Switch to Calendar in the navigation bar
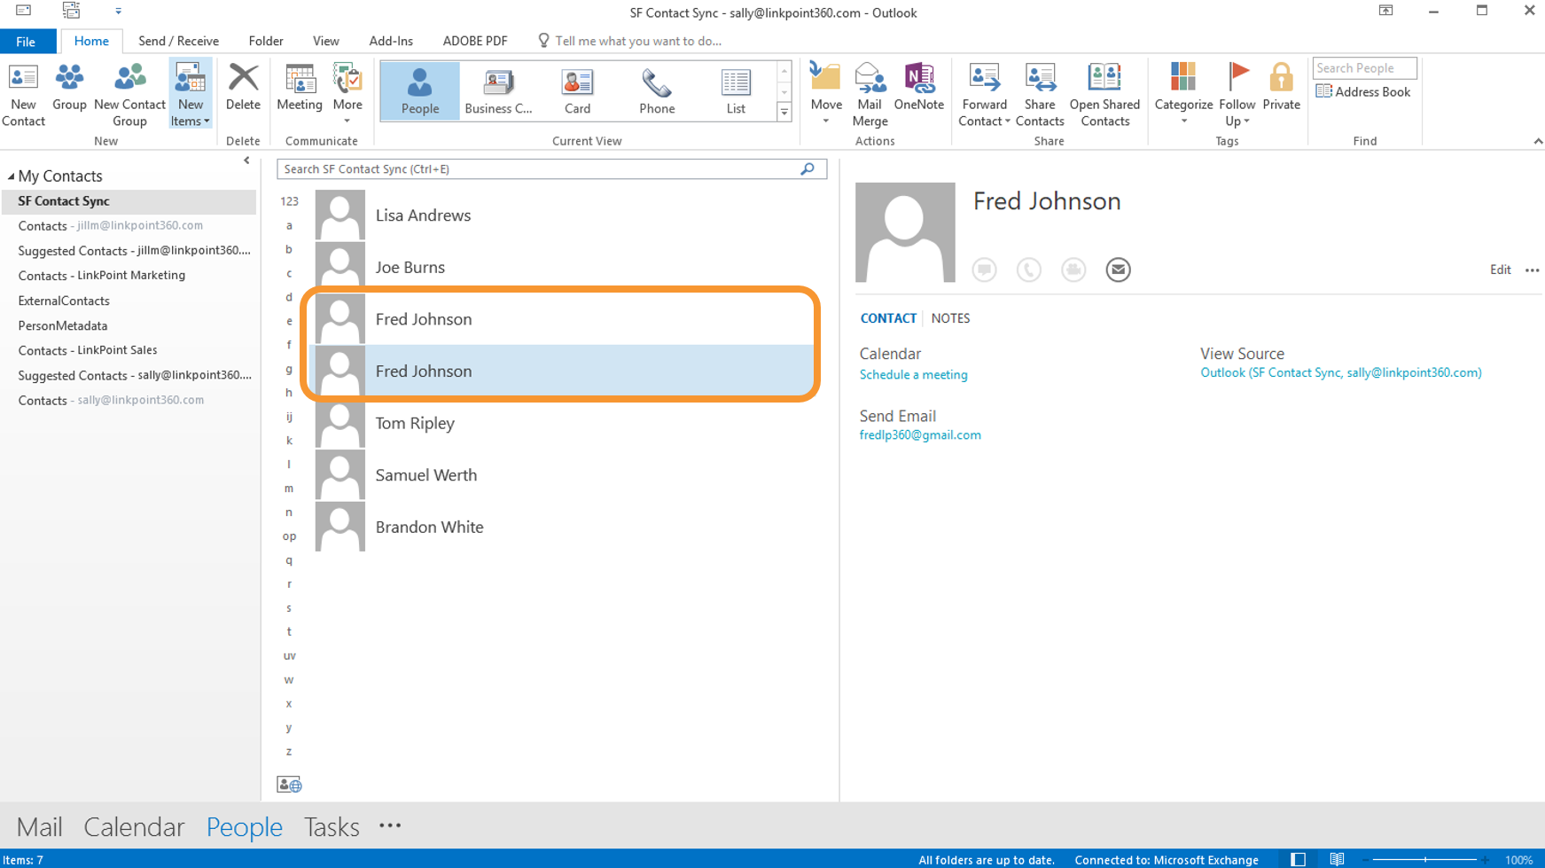Viewport: 1545px width, 868px height. point(134,827)
